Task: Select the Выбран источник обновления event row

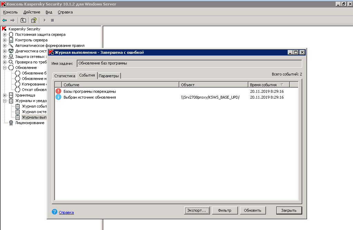Action: point(176,97)
